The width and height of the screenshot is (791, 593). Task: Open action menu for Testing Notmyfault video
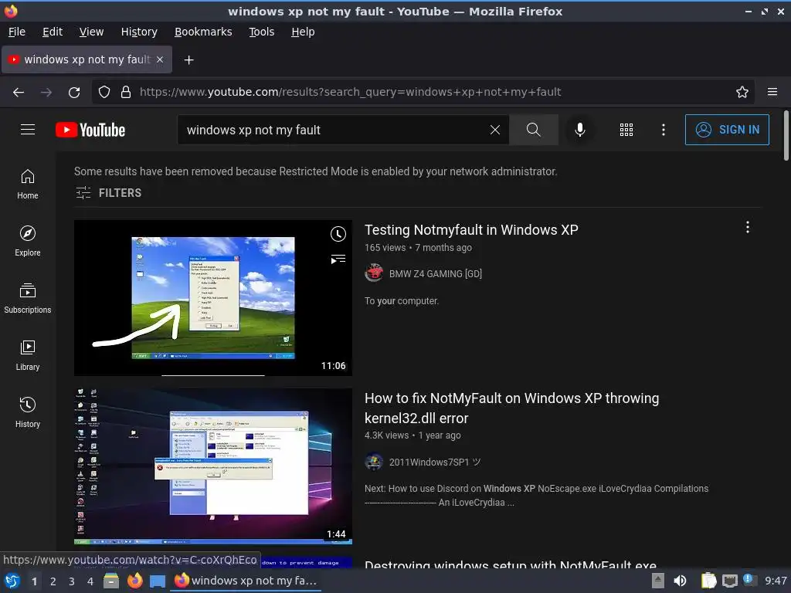pos(748,228)
